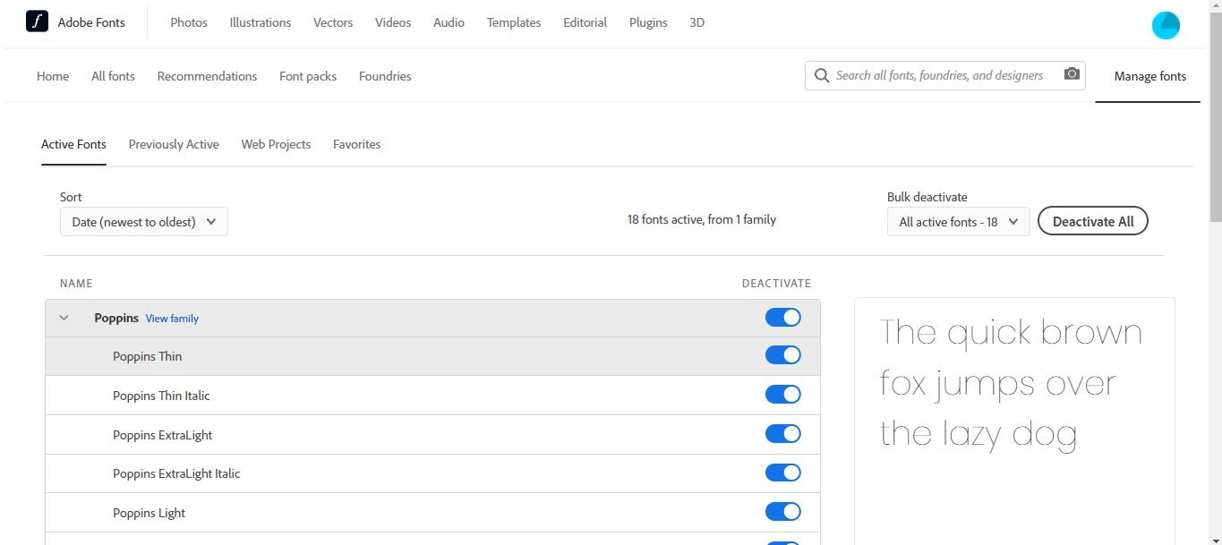Open Templates in top bar
Image resolution: width=1222 pixels, height=545 pixels.
coord(514,22)
